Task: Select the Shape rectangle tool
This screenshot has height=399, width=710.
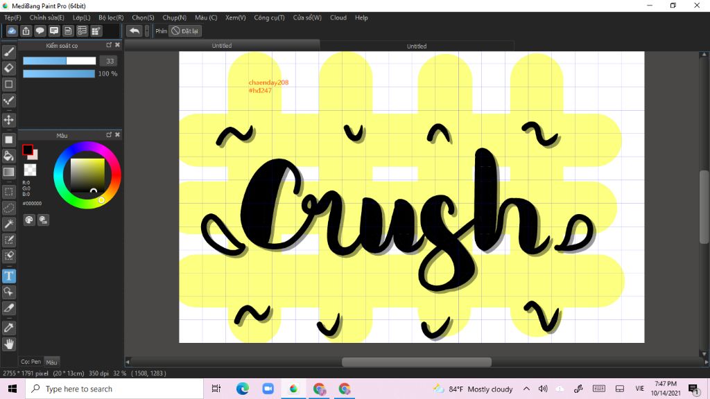Action: (8, 84)
